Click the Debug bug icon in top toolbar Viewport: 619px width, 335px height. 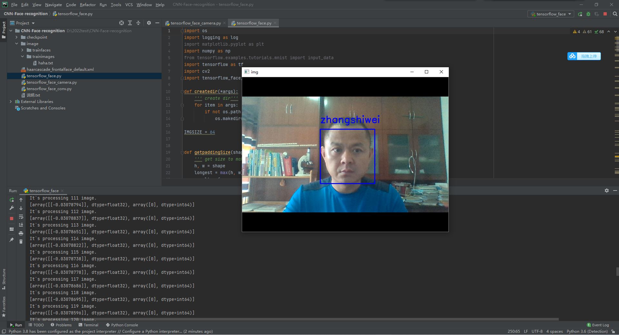click(x=588, y=14)
